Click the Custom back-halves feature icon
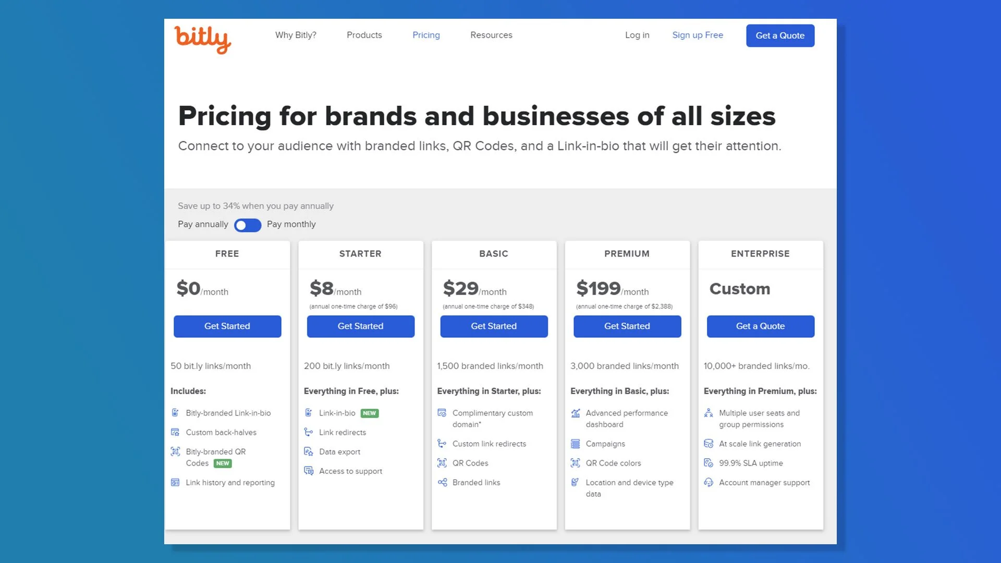 click(175, 432)
